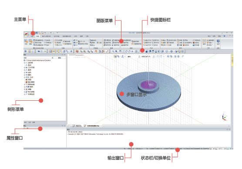The width and height of the screenshot is (242, 169).
Task: Click the second large ribbon button from the left
Action: (30, 42)
